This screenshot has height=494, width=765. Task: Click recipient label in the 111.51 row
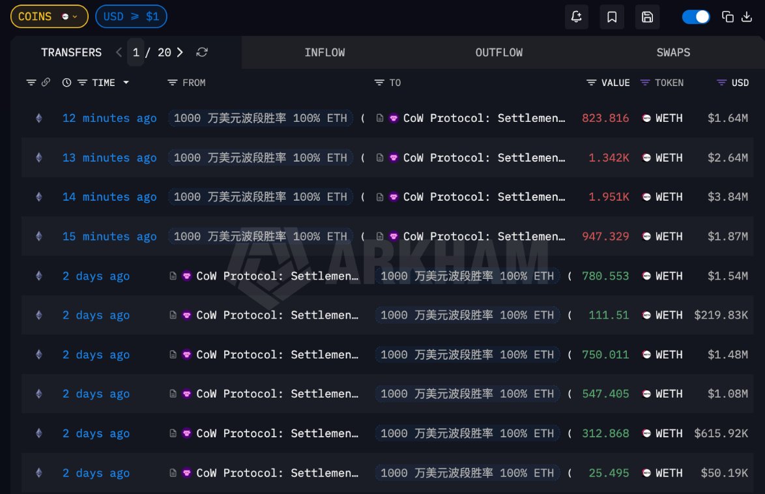coord(467,315)
